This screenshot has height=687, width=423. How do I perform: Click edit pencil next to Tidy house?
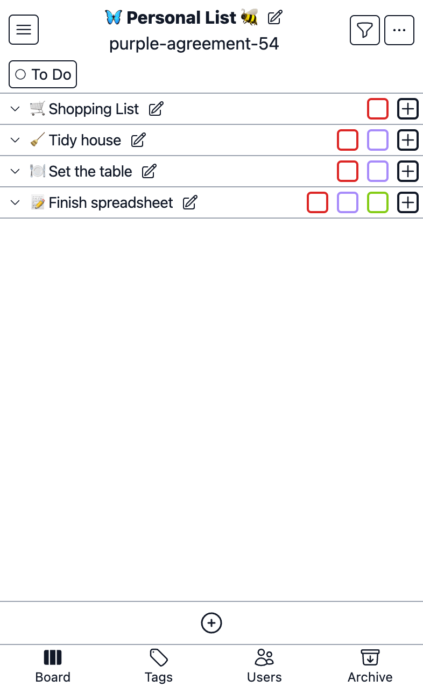[138, 141]
